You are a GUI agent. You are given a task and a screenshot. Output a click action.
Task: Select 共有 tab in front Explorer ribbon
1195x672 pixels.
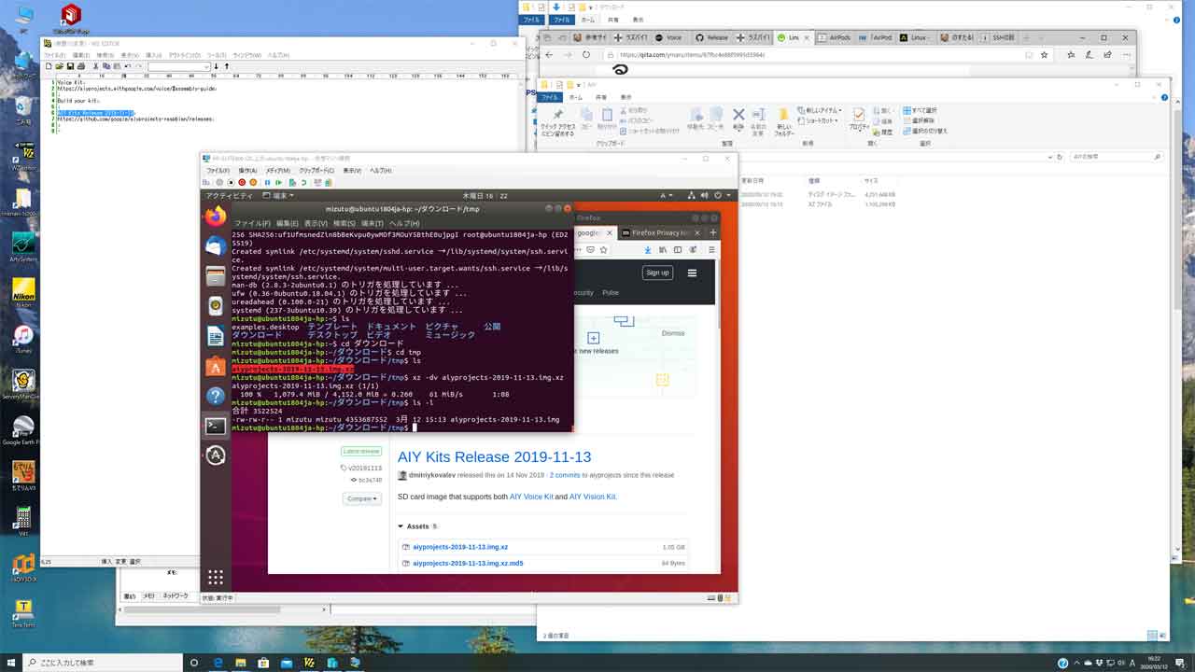[x=600, y=97]
